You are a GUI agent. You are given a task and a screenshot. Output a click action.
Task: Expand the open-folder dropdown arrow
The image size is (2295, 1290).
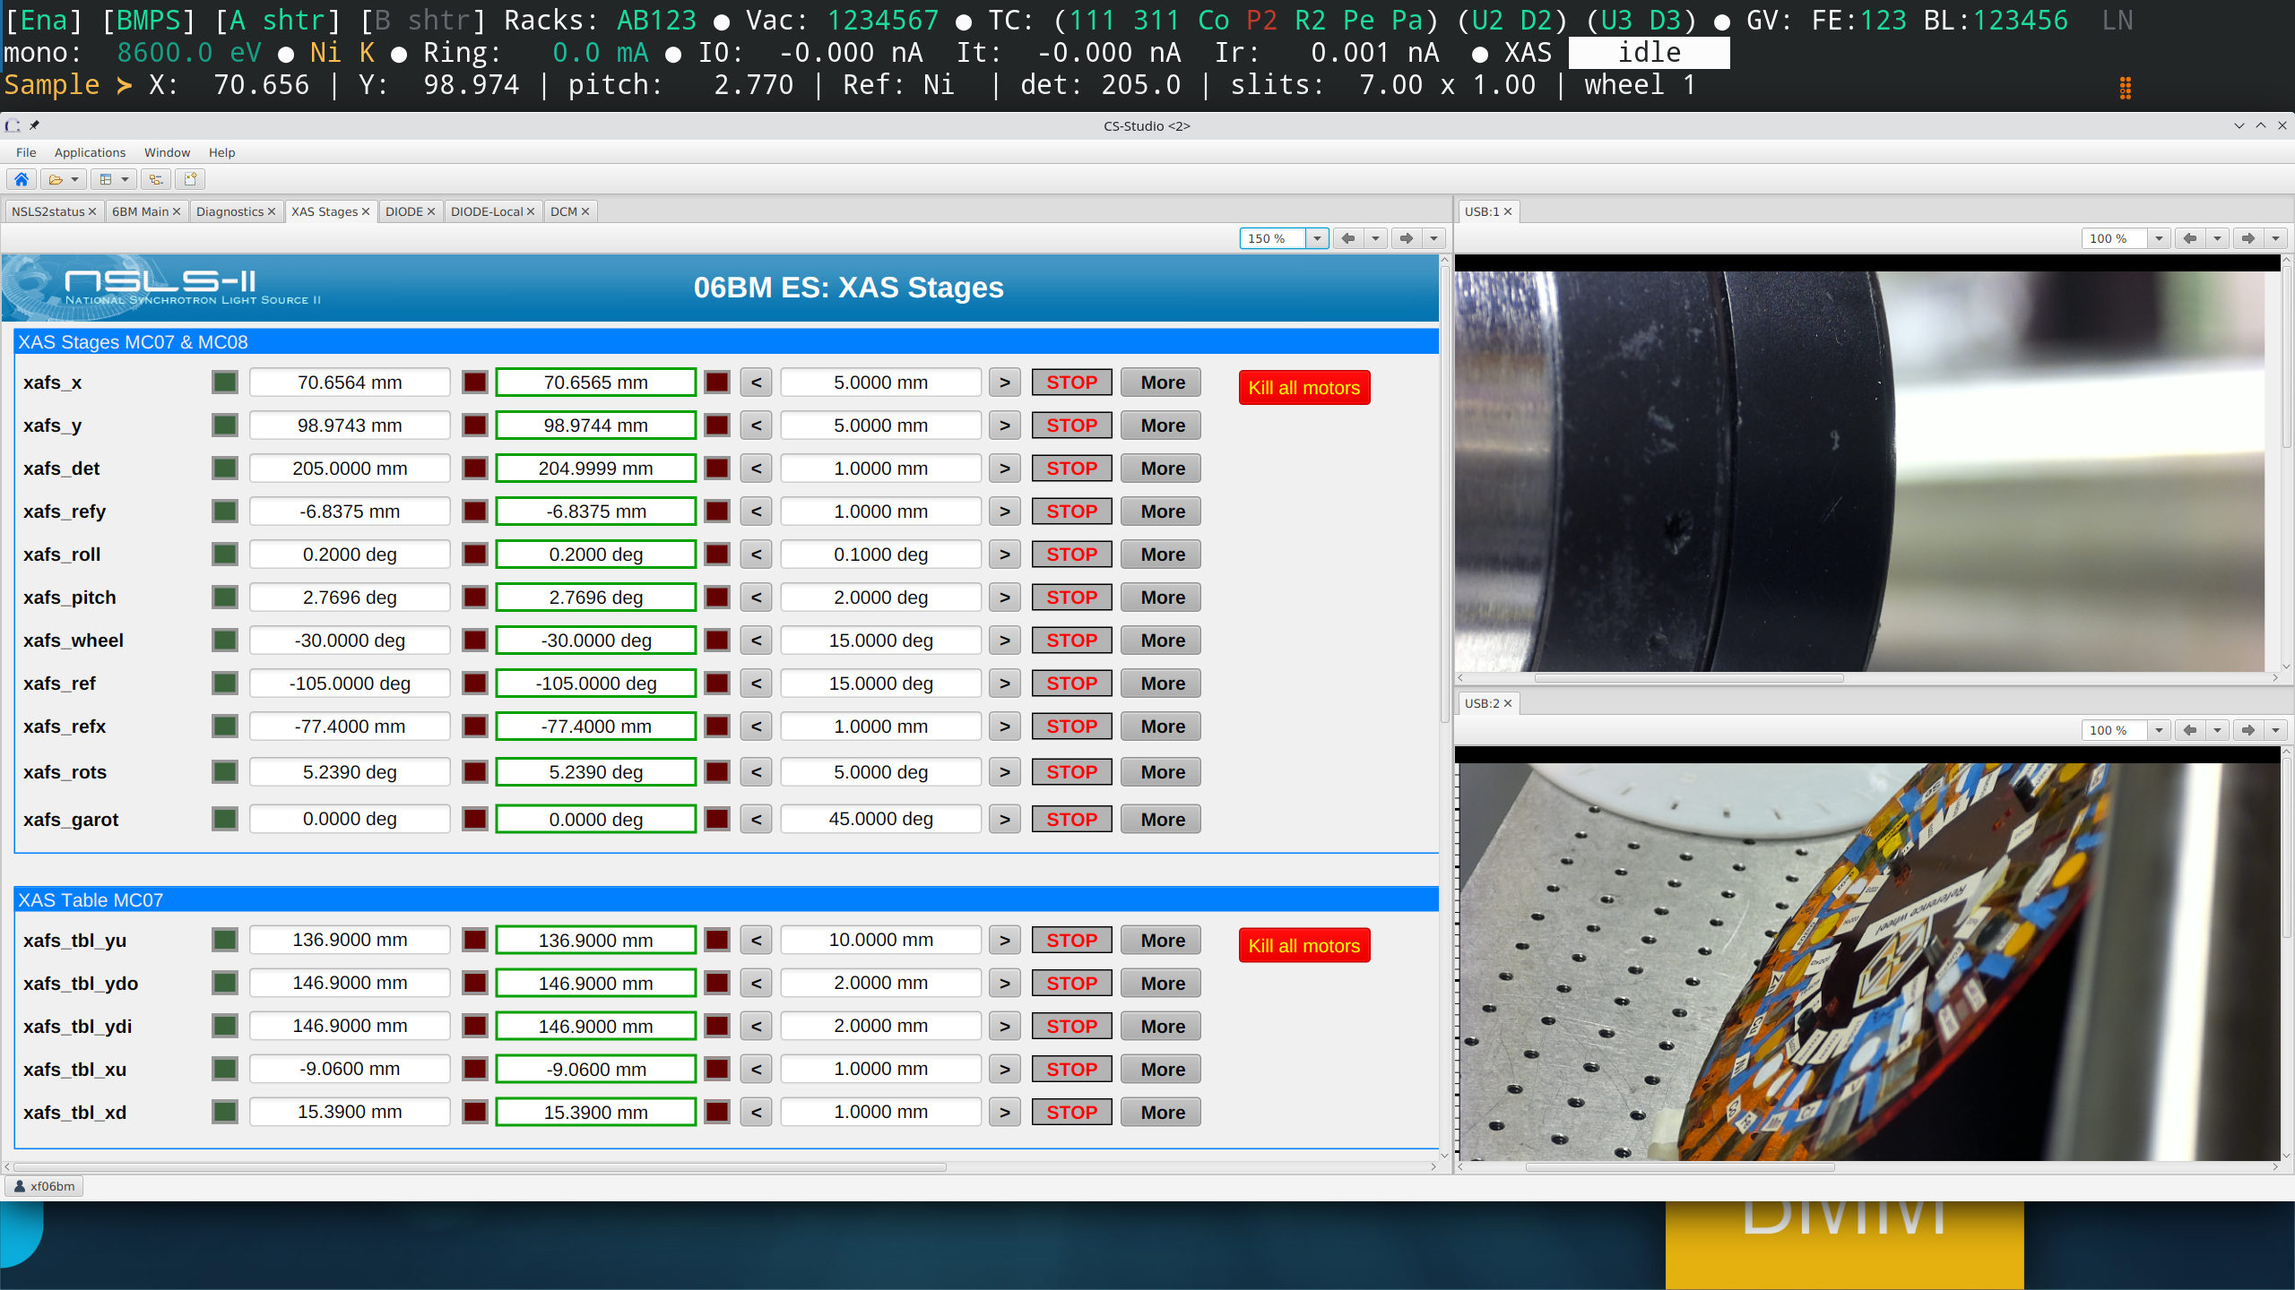(75, 180)
